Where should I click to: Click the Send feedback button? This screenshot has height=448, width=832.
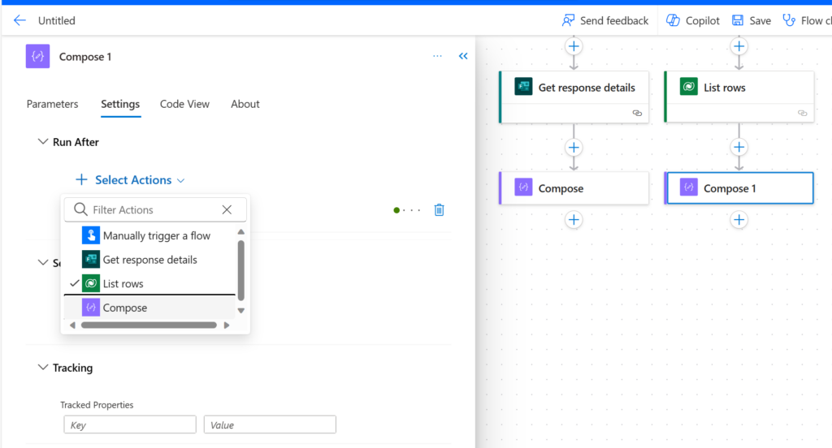[605, 20]
